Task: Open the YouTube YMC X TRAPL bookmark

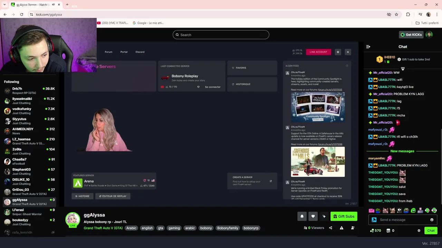Action: pyautogui.click(x=113, y=23)
